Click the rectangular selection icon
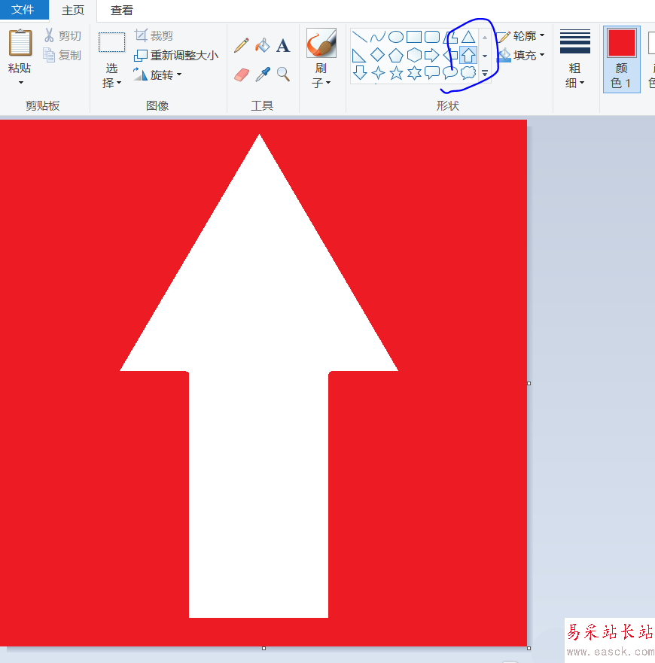The width and height of the screenshot is (655, 663). click(x=111, y=42)
